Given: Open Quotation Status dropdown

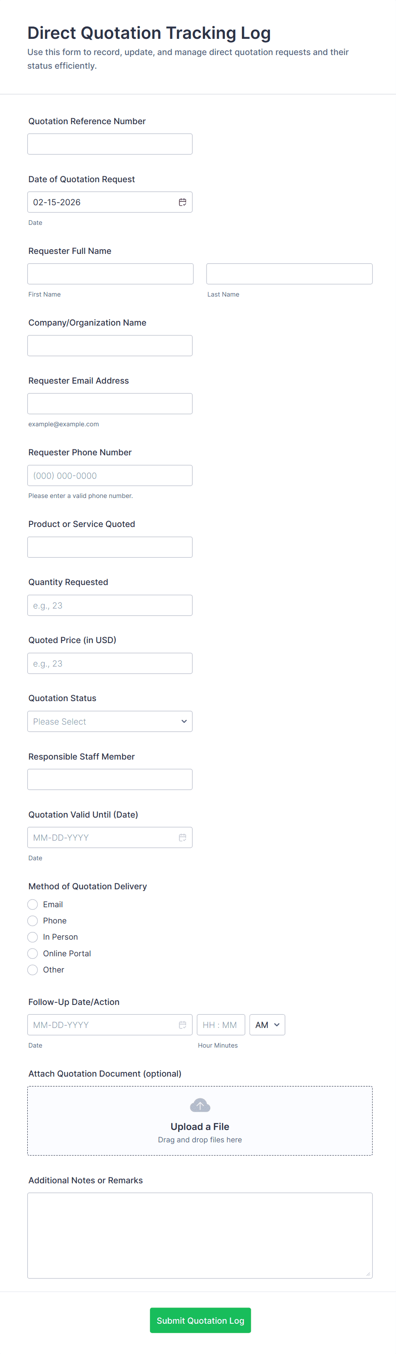Looking at the screenshot, I should point(109,721).
